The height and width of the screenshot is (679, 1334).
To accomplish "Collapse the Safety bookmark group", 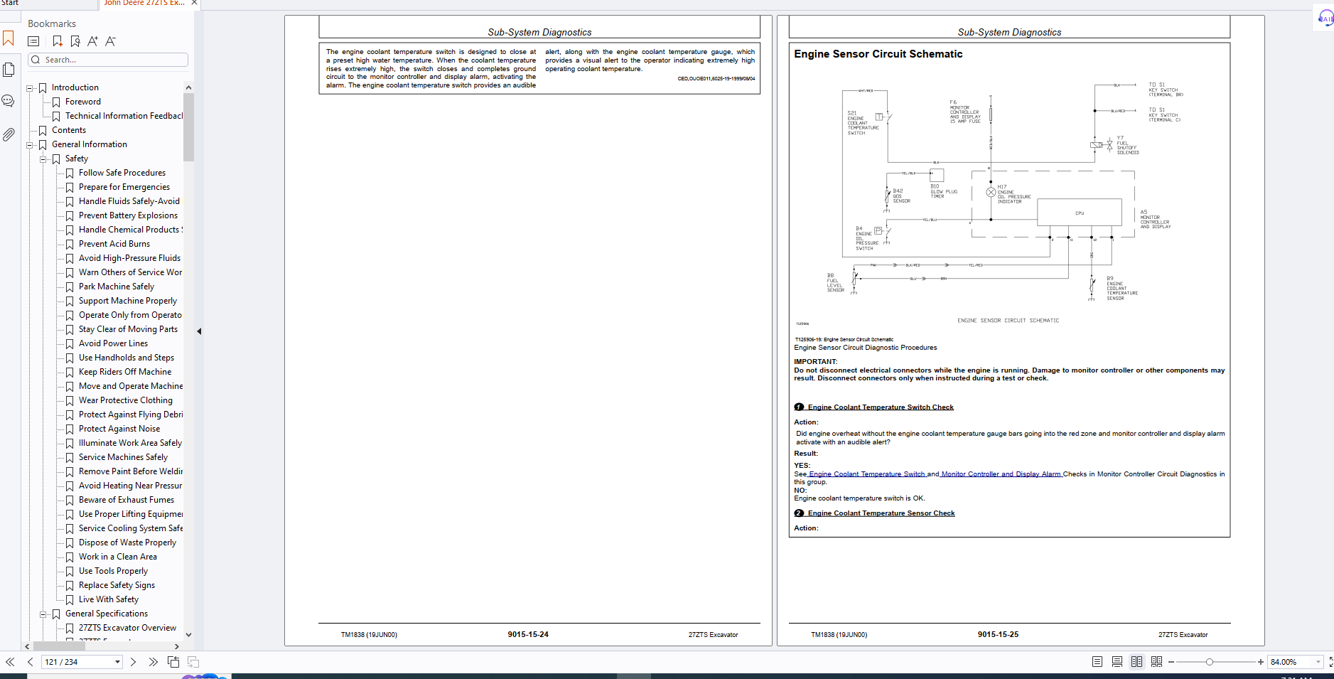I will click(x=43, y=159).
